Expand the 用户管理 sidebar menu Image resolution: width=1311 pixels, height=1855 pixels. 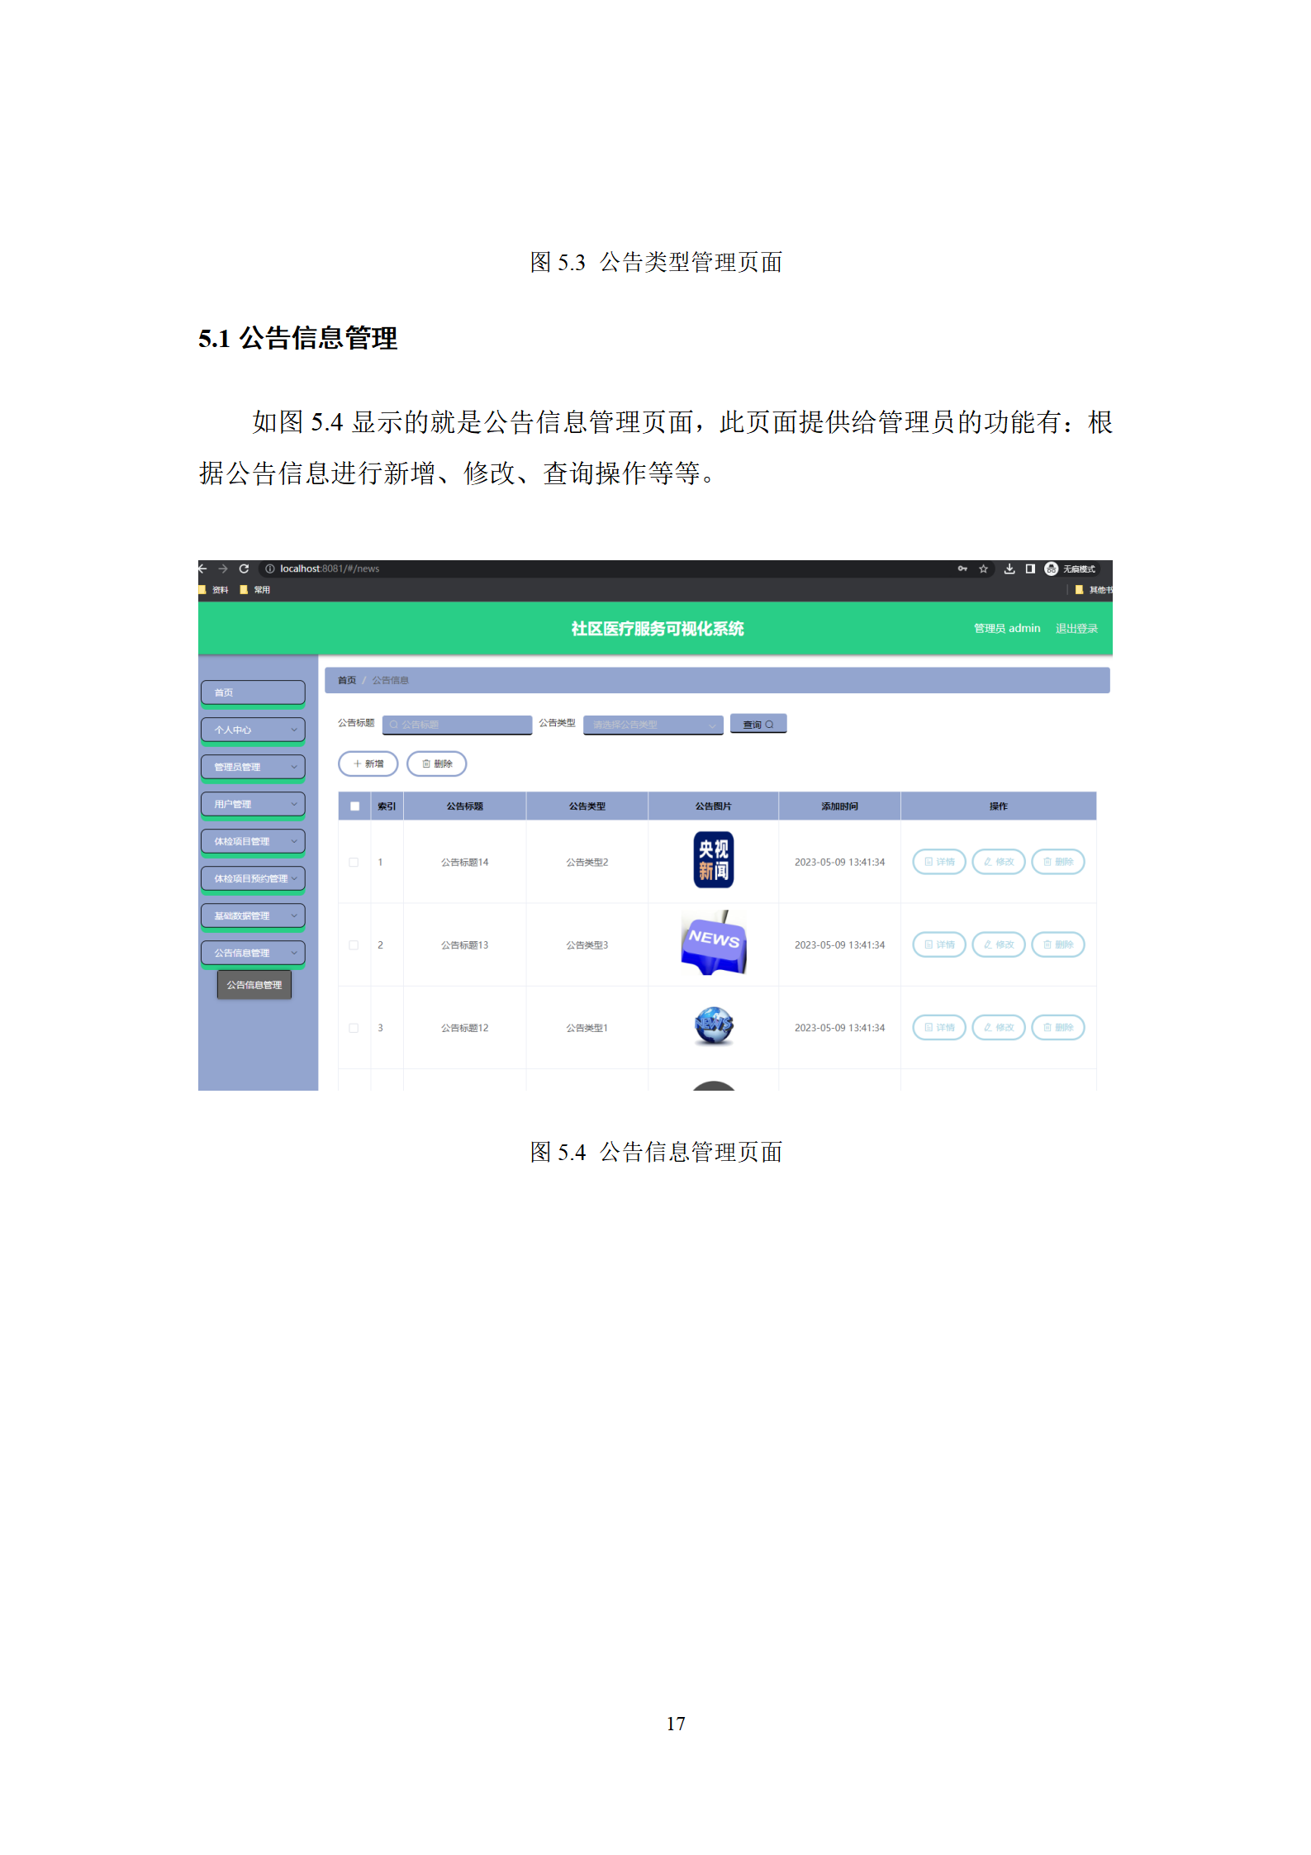253,804
